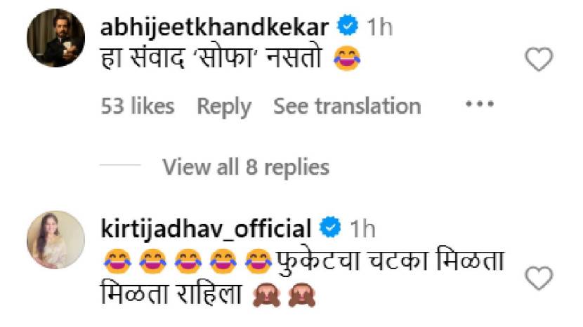Show the translation of abhijeetkhandkekar's comment
The width and height of the screenshot is (583, 327).
347,106
